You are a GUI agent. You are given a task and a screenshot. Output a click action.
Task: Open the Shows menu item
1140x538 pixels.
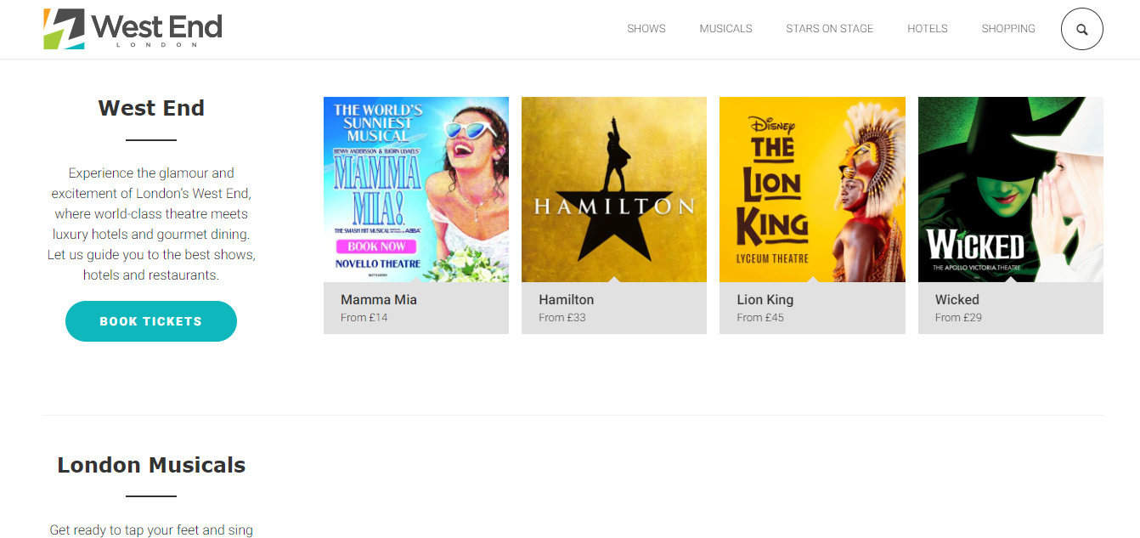pos(646,29)
